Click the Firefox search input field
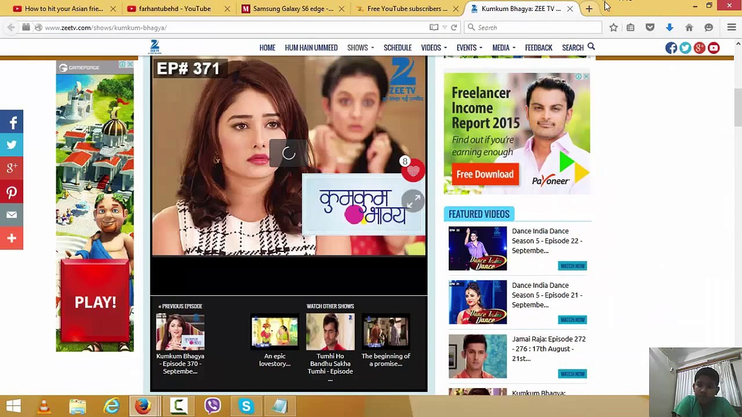 pyautogui.click(x=533, y=27)
